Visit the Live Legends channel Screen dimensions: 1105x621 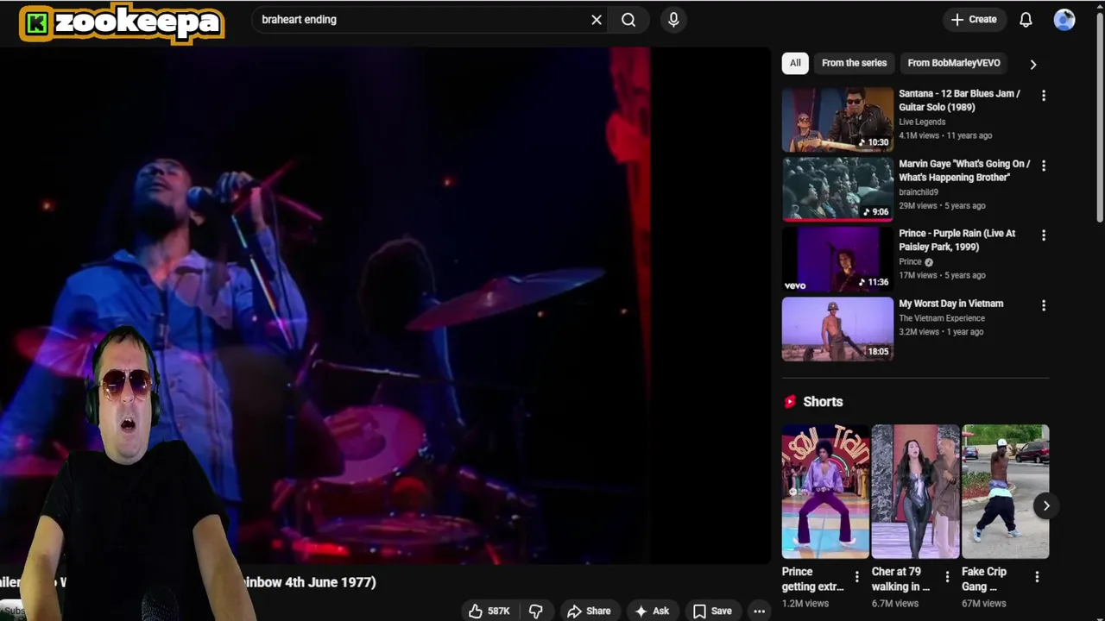(922, 122)
